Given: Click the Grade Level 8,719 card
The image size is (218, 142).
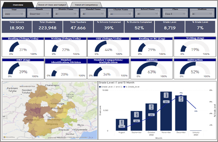Looking at the screenshot, I should pos(170,27).
